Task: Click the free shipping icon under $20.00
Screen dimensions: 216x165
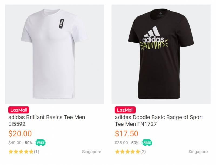Action: 40,143
